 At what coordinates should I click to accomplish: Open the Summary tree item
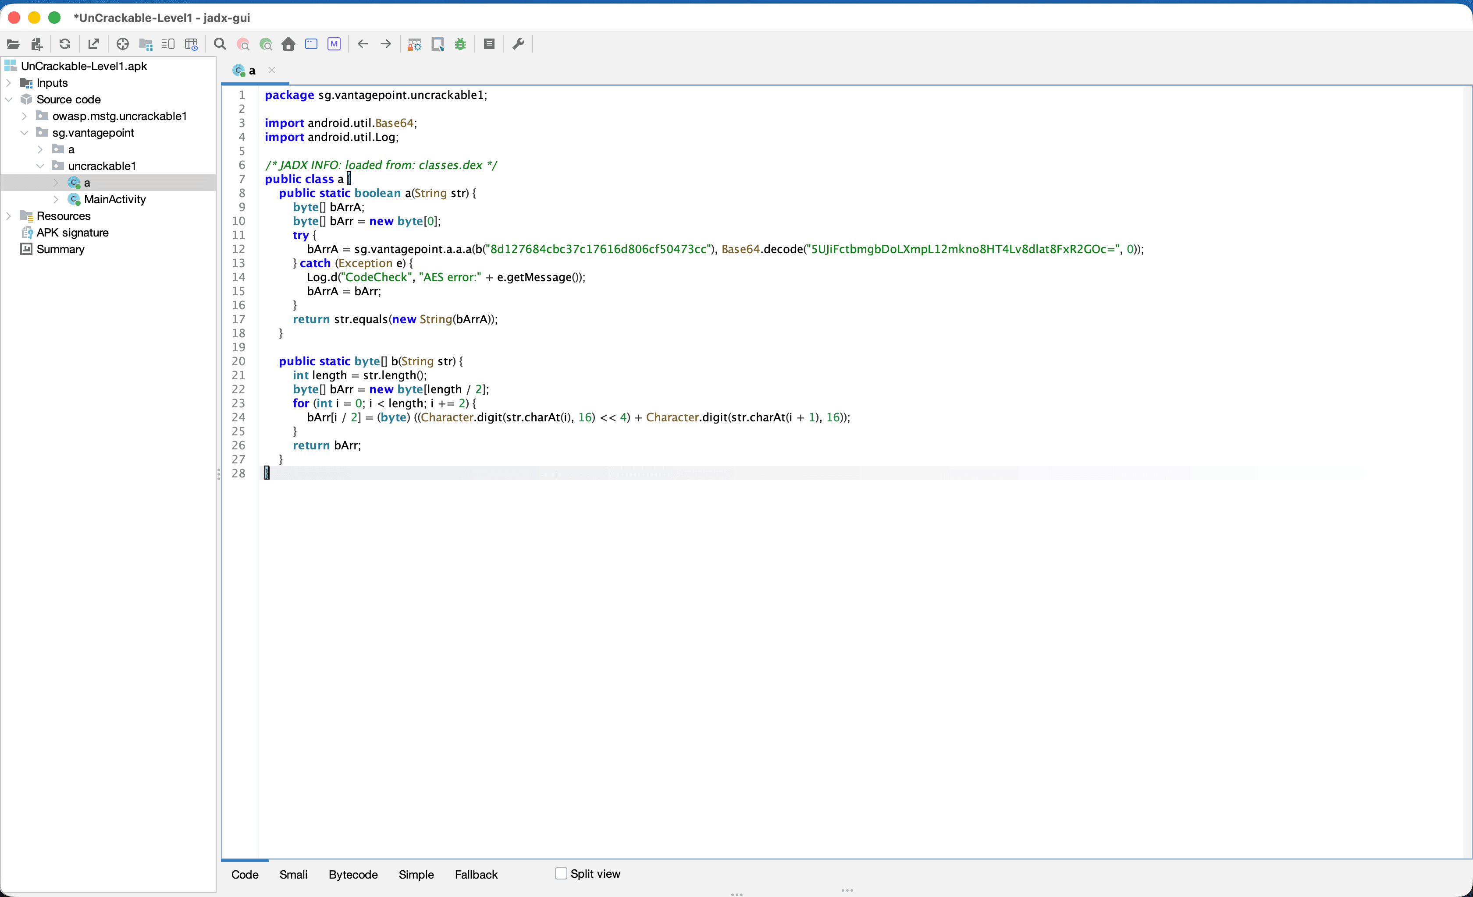53,250
